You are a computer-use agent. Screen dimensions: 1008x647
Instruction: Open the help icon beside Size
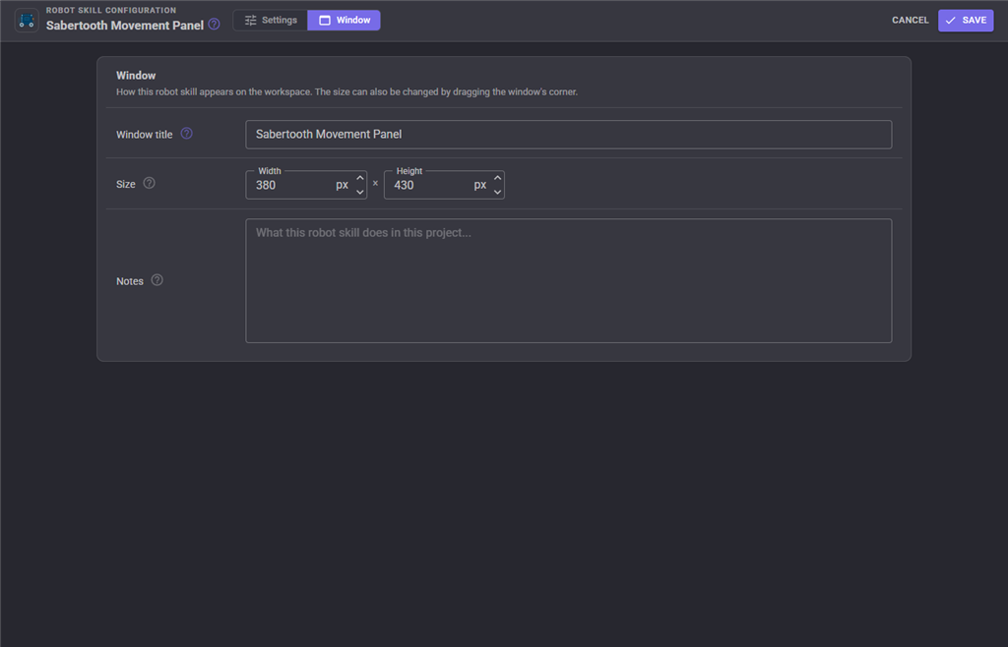pos(150,184)
